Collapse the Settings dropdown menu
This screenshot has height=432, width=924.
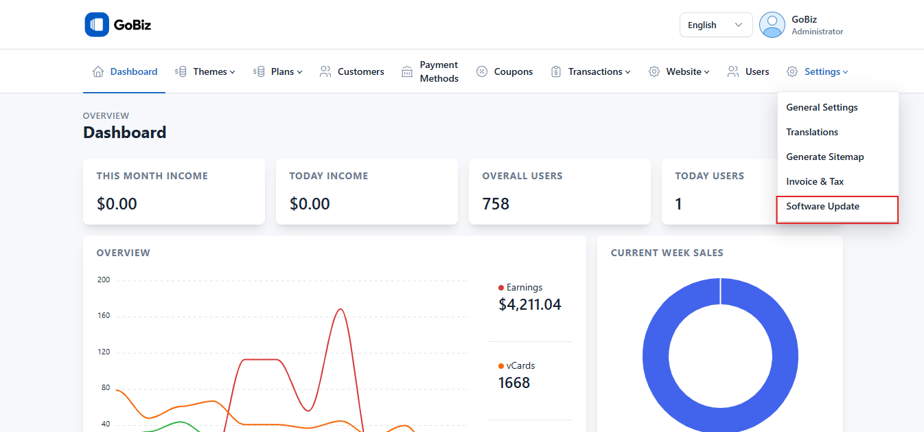tap(826, 71)
